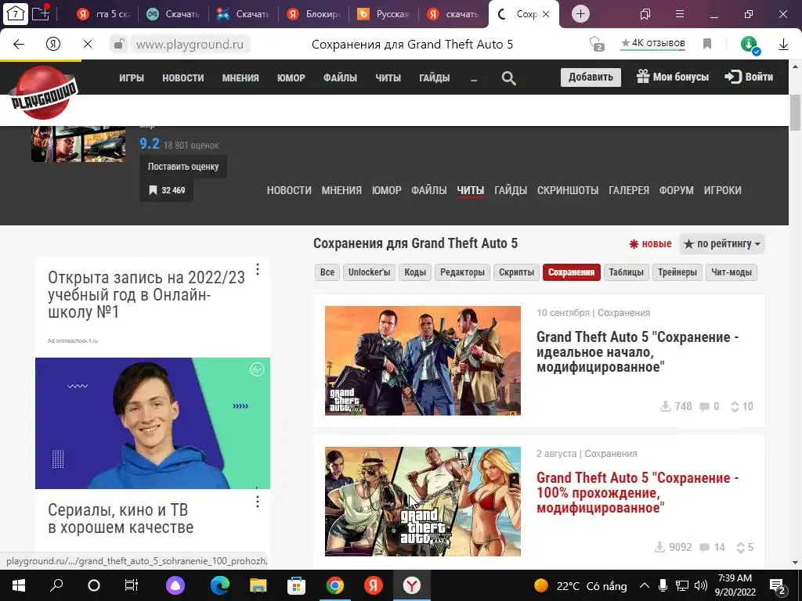Launch Microsoft Edge from the taskbar
This screenshot has height=601, width=802.
220,585
